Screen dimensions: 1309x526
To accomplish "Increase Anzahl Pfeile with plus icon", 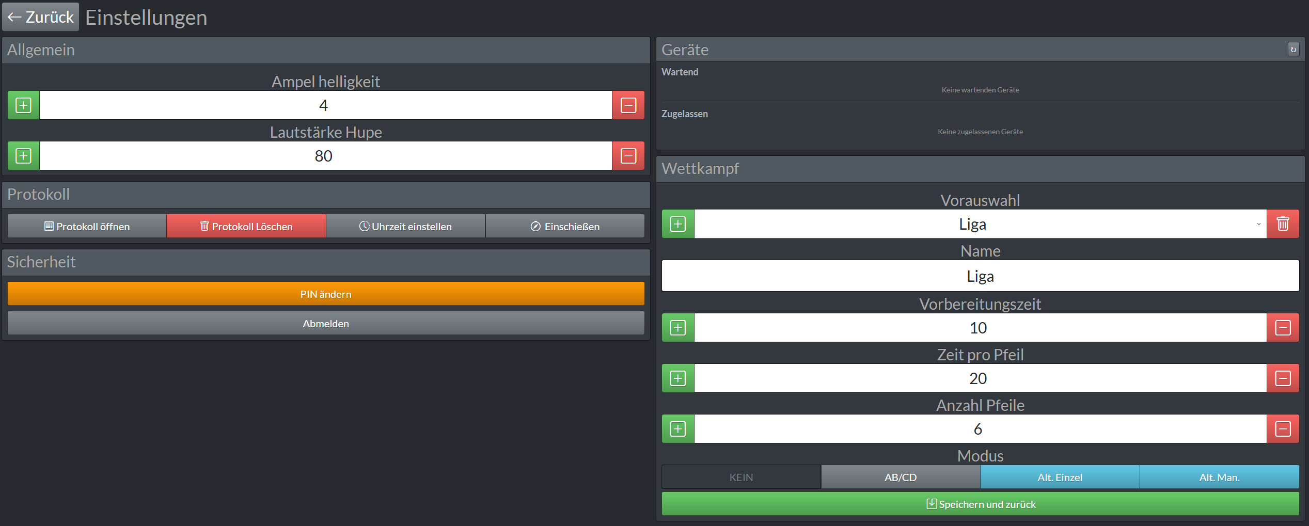I will (678, 429).
